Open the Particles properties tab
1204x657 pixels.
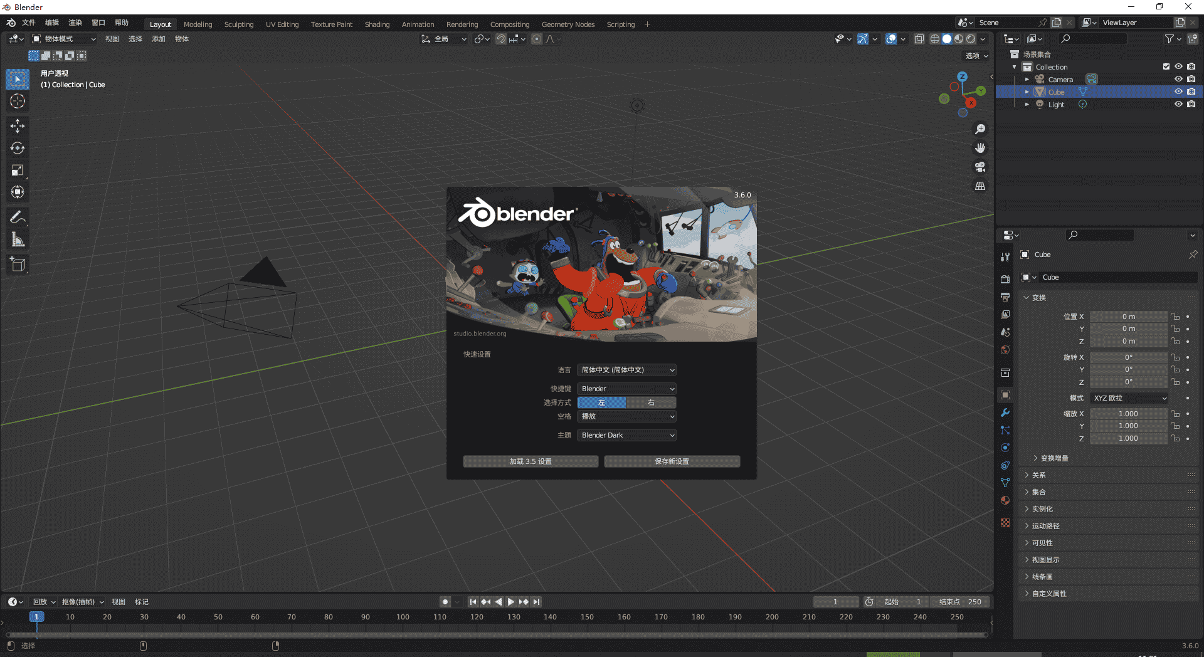pyautogui.click(x=1005, y=430)
